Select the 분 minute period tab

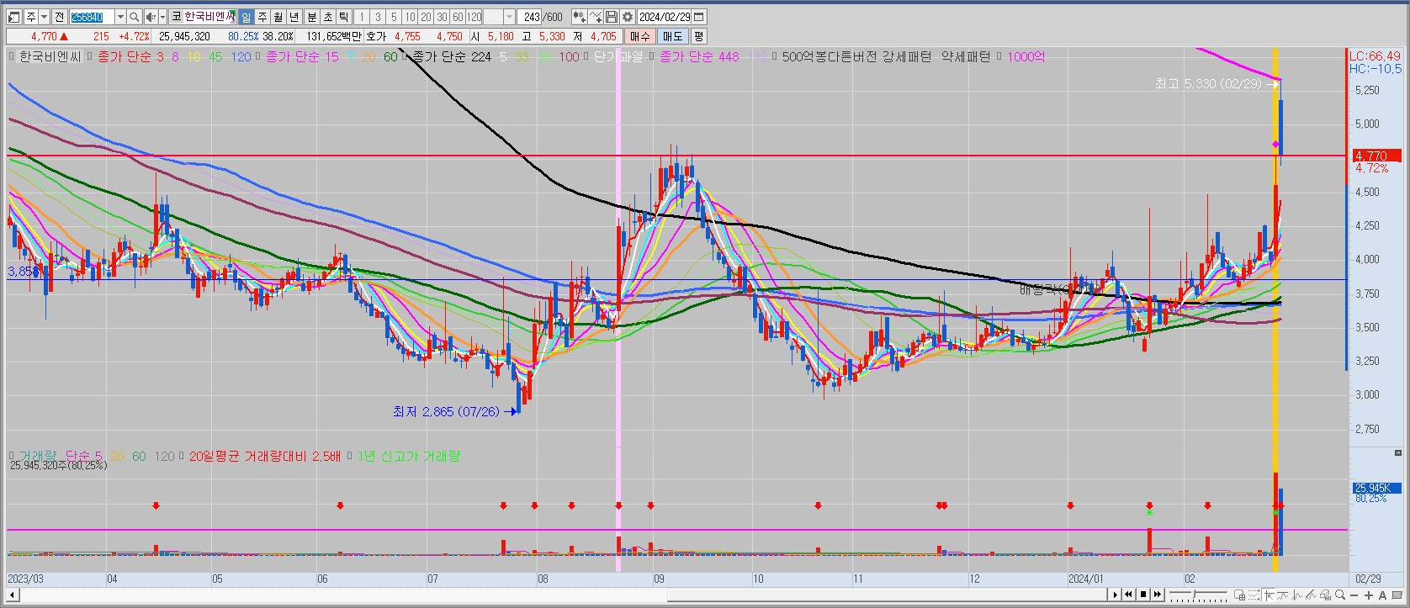pyautogui.click(x=311, y=17)
